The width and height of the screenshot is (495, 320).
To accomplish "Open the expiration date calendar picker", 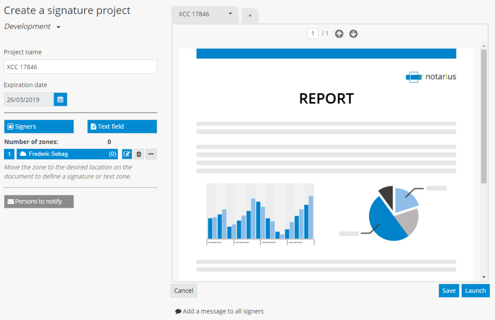I will point(60,100).
